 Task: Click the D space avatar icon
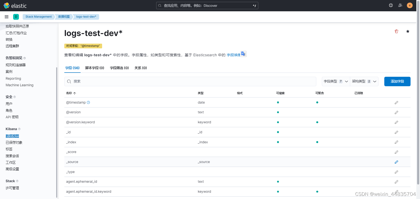16,17
